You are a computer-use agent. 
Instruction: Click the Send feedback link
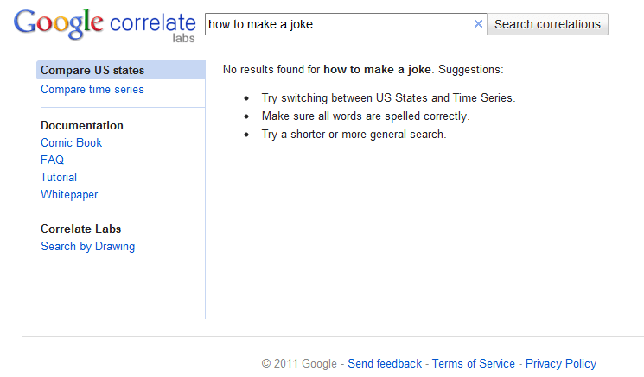[x=385, y=364]
